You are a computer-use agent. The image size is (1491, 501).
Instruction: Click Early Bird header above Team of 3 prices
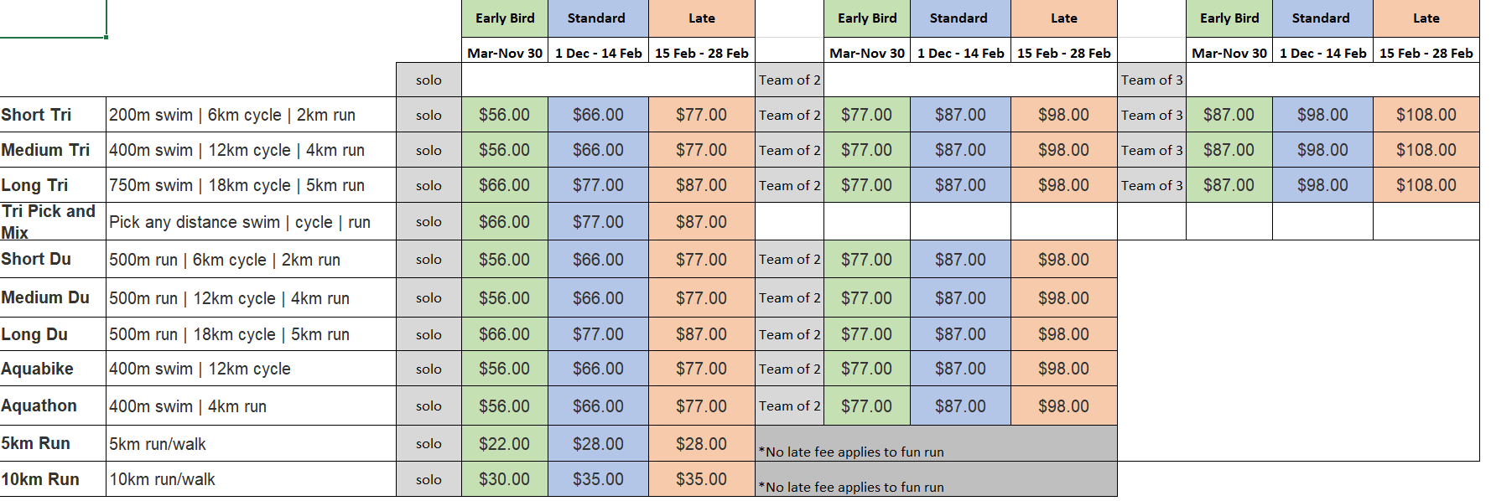coord(1229,18)
